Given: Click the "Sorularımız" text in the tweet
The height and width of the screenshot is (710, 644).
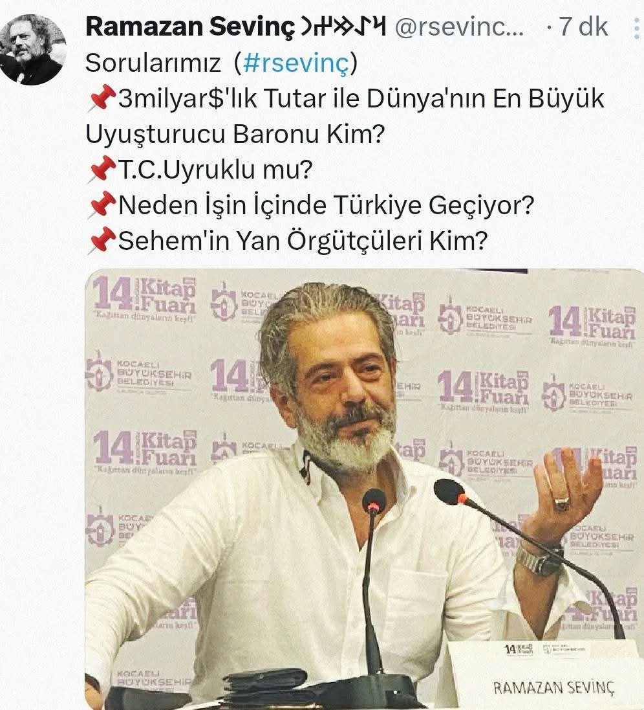Looking at the screenshot, I should [x=153, y=63].
